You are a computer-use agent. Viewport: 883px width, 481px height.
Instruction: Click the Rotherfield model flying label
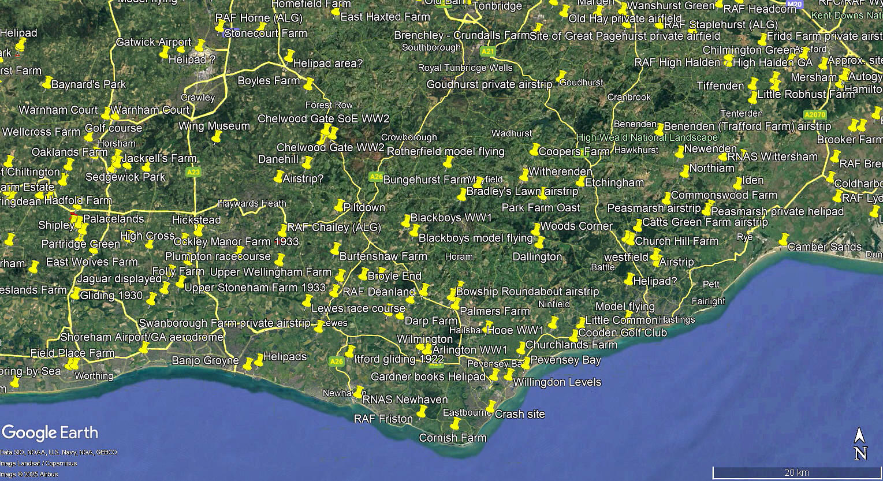(445, 152)
